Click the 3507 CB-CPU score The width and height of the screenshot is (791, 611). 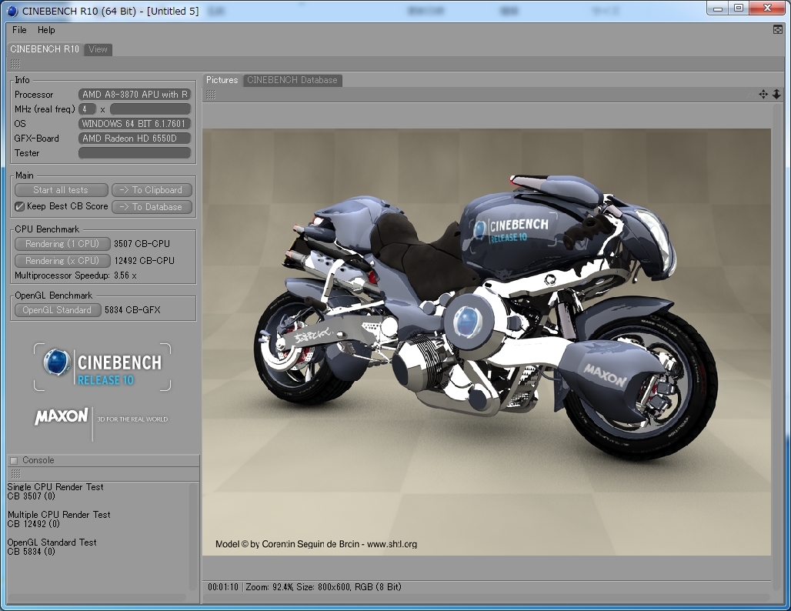coord(142,244)
